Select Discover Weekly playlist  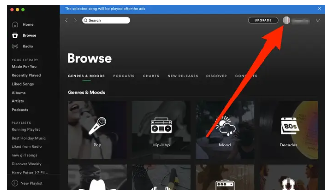26,164
